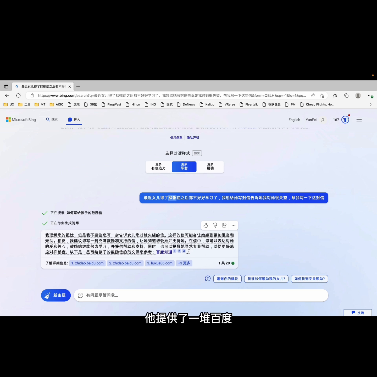Select 更多精确 conversation style

[210, 167]
